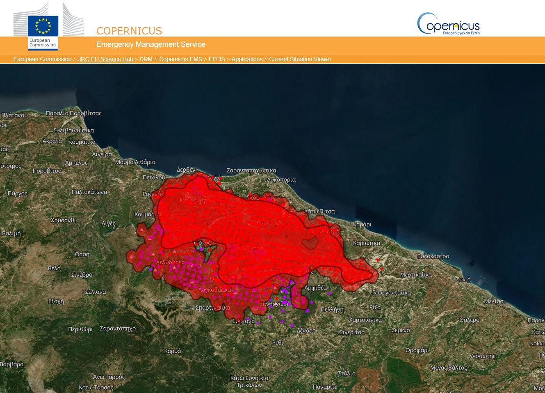Open the Applications breadcrumb link

[x=247, y=59]
